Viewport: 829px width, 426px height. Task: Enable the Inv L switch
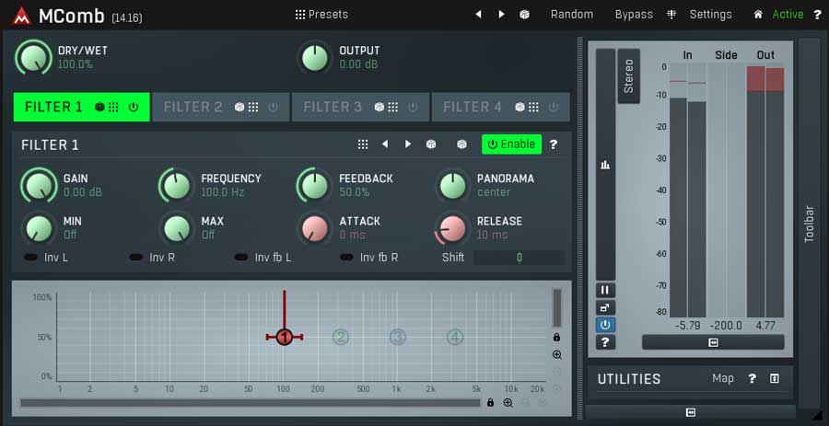[x=31, y=258]
